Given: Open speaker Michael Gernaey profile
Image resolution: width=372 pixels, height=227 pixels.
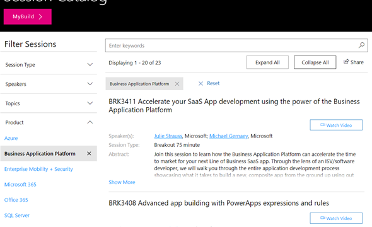Looking at the screenshot, I should (228, 136).
